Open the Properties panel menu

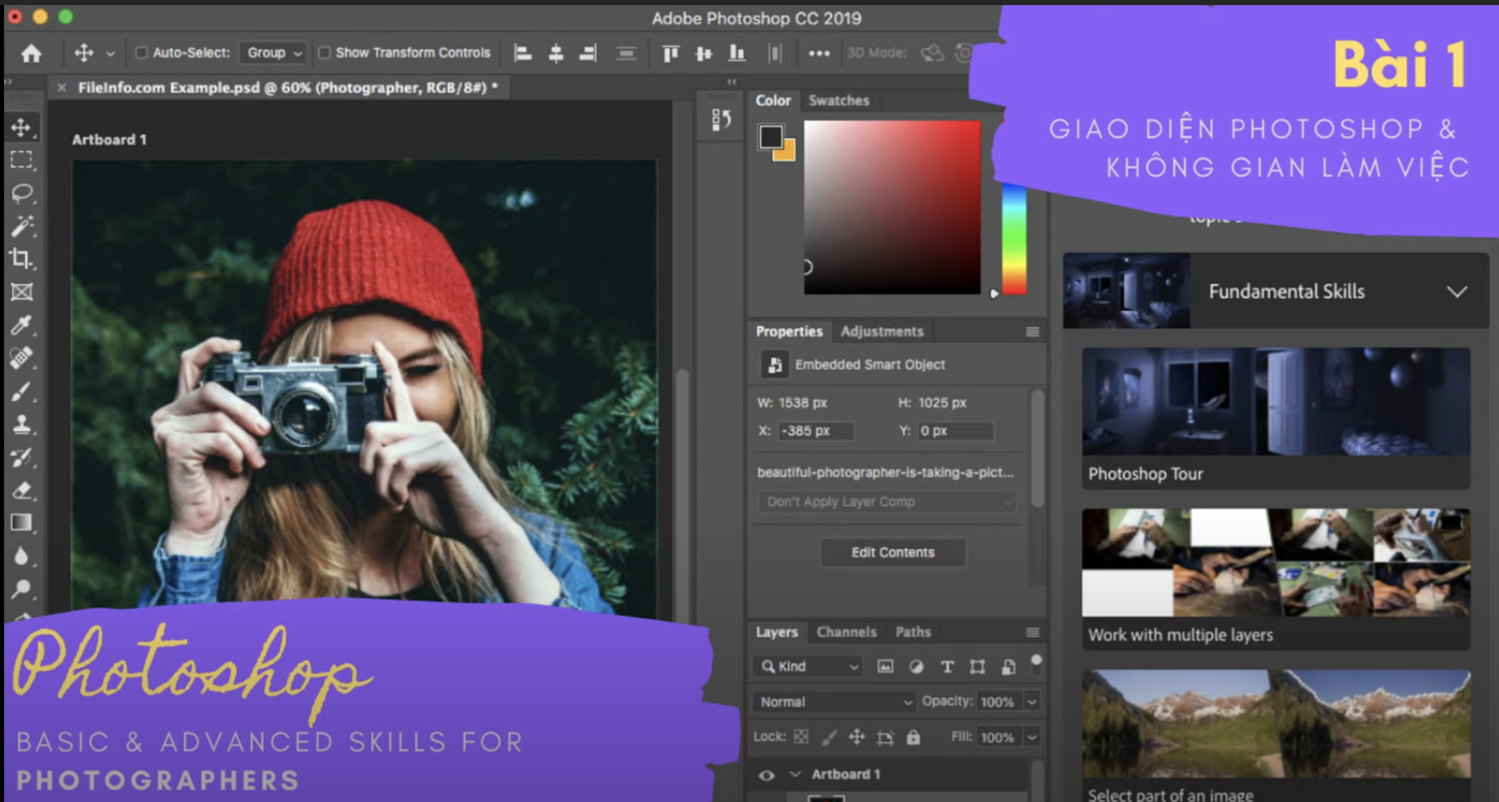(x=1032, y=332)
